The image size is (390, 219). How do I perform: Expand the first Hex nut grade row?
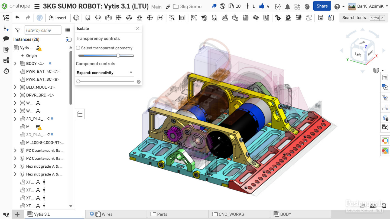(15, 166)
